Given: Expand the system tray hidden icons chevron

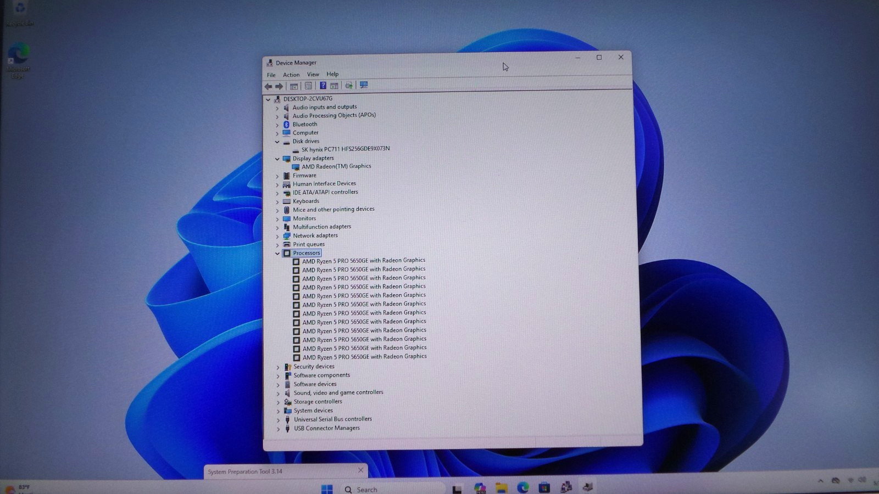Looking at the screenshot, I should [x=820, y=481].
